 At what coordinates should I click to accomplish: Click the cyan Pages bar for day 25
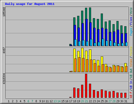(x=103, y=42)
